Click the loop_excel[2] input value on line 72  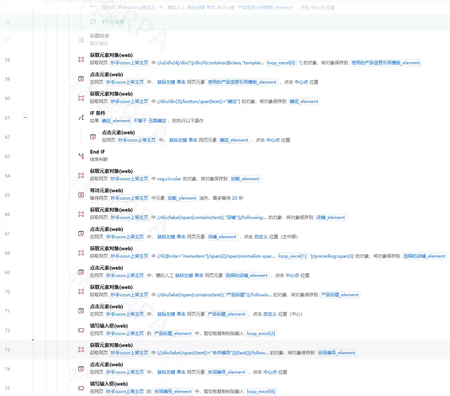(x=261, y=334)
